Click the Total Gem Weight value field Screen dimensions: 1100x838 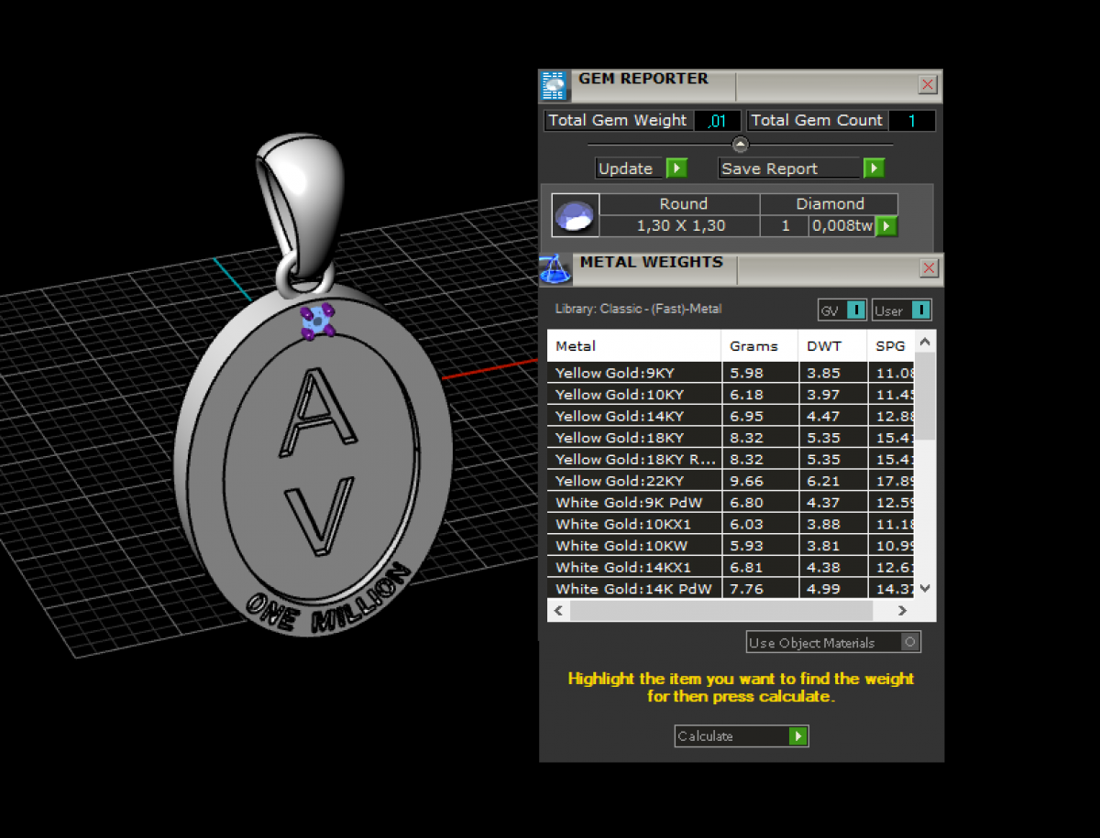[x=717, y=121]
